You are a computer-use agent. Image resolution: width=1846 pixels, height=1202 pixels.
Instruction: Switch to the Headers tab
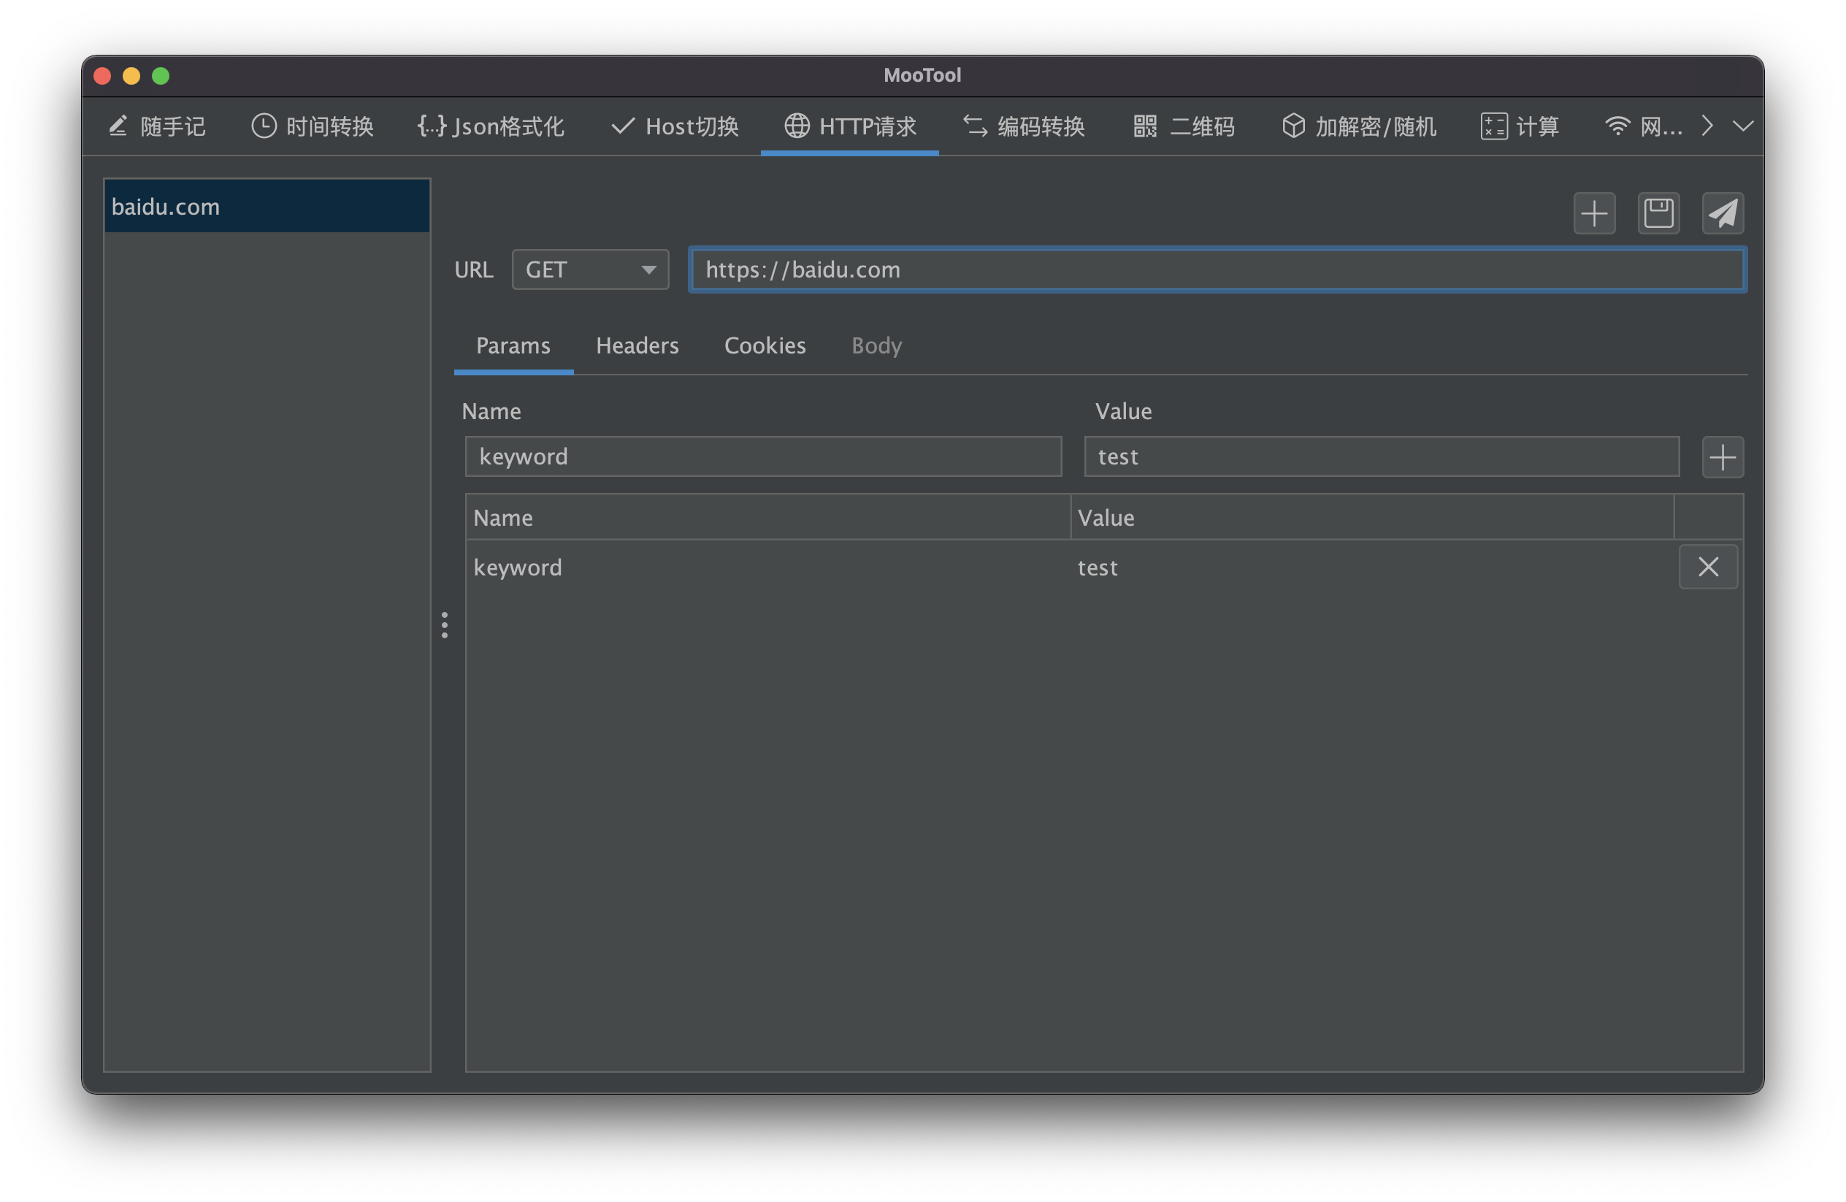637,346
